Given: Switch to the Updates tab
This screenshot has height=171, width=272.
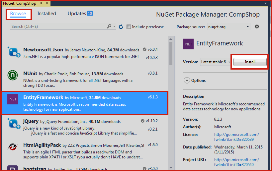Looking at the screenshot, I should (77, 14).
